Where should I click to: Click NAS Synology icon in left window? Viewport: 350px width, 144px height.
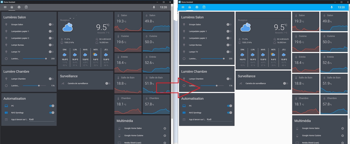point(6,113)
